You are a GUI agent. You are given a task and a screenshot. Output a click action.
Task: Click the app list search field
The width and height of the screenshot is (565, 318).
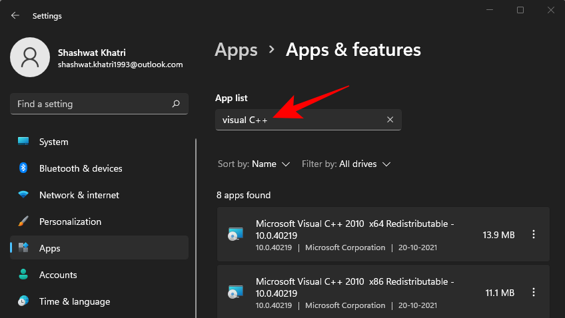click(x=300, y=120)
